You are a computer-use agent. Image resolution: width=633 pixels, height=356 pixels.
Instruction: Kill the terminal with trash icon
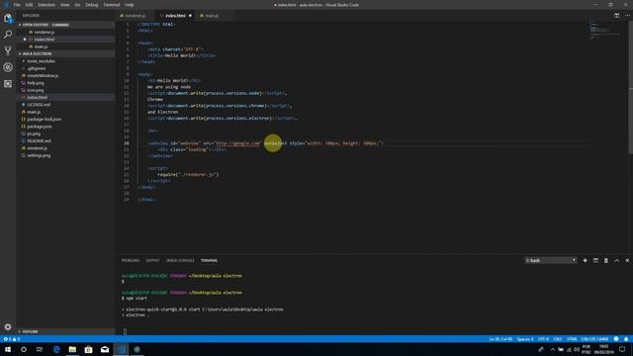pyautogui.click(x=606, y=261)
